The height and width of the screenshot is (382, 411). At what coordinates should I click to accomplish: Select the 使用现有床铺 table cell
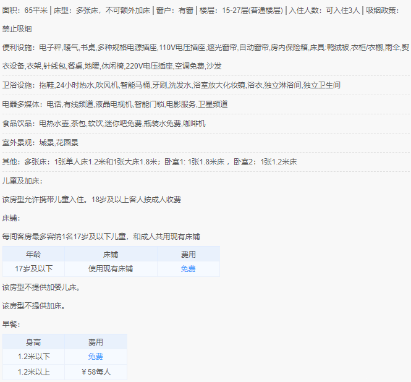[111, 269]
